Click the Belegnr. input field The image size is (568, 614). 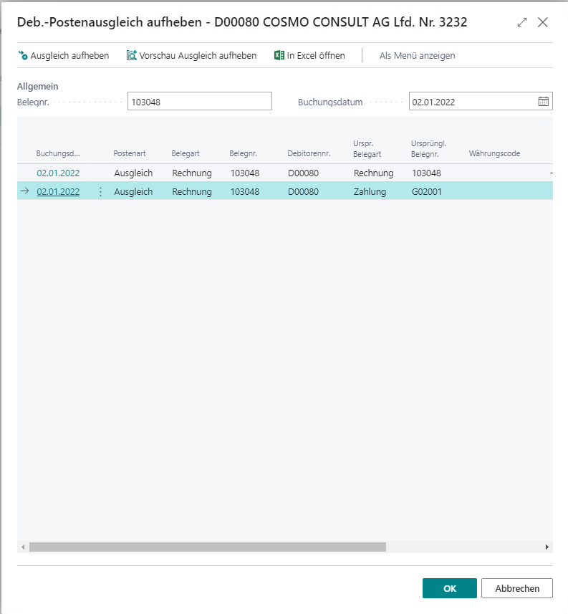click(x=200, y=102)
